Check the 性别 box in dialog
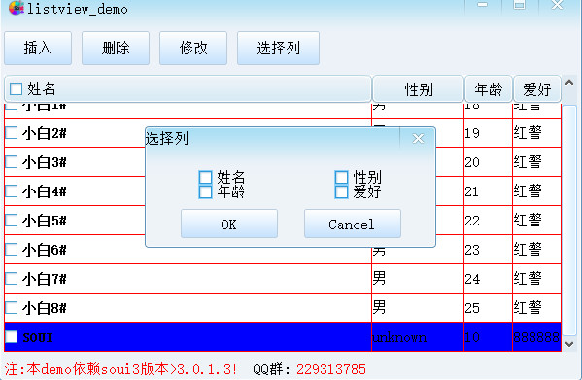Screen dimensions: 582x380 [341, 178]
